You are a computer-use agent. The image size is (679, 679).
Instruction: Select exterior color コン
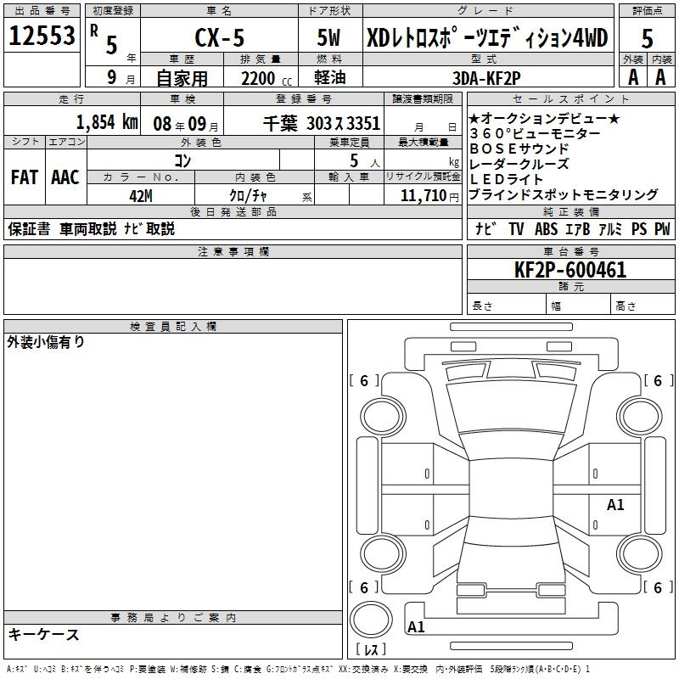pyautogui.click(x=182, y=160)
